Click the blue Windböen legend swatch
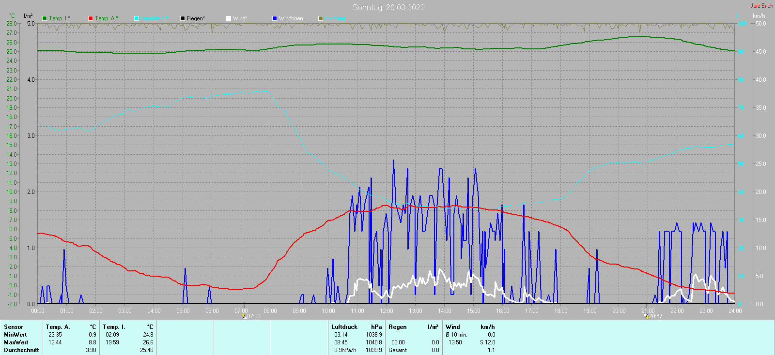Image resolution: width=775 pixels, height=355 pixels. 275,18
